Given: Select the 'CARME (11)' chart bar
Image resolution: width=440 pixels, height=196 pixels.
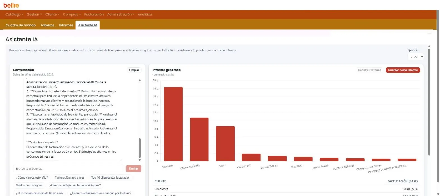Looking at the screenshot, I should click(251, 157).
